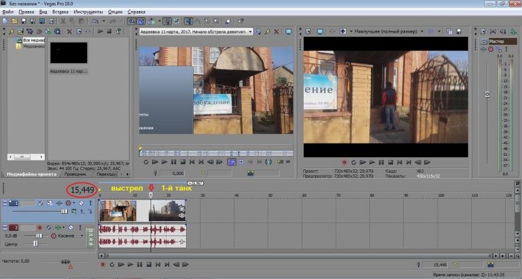Image resolution: width=522 pixels, height=279 pixels.
Task: Mute audio track 2
Action: [x=71, y=227]
